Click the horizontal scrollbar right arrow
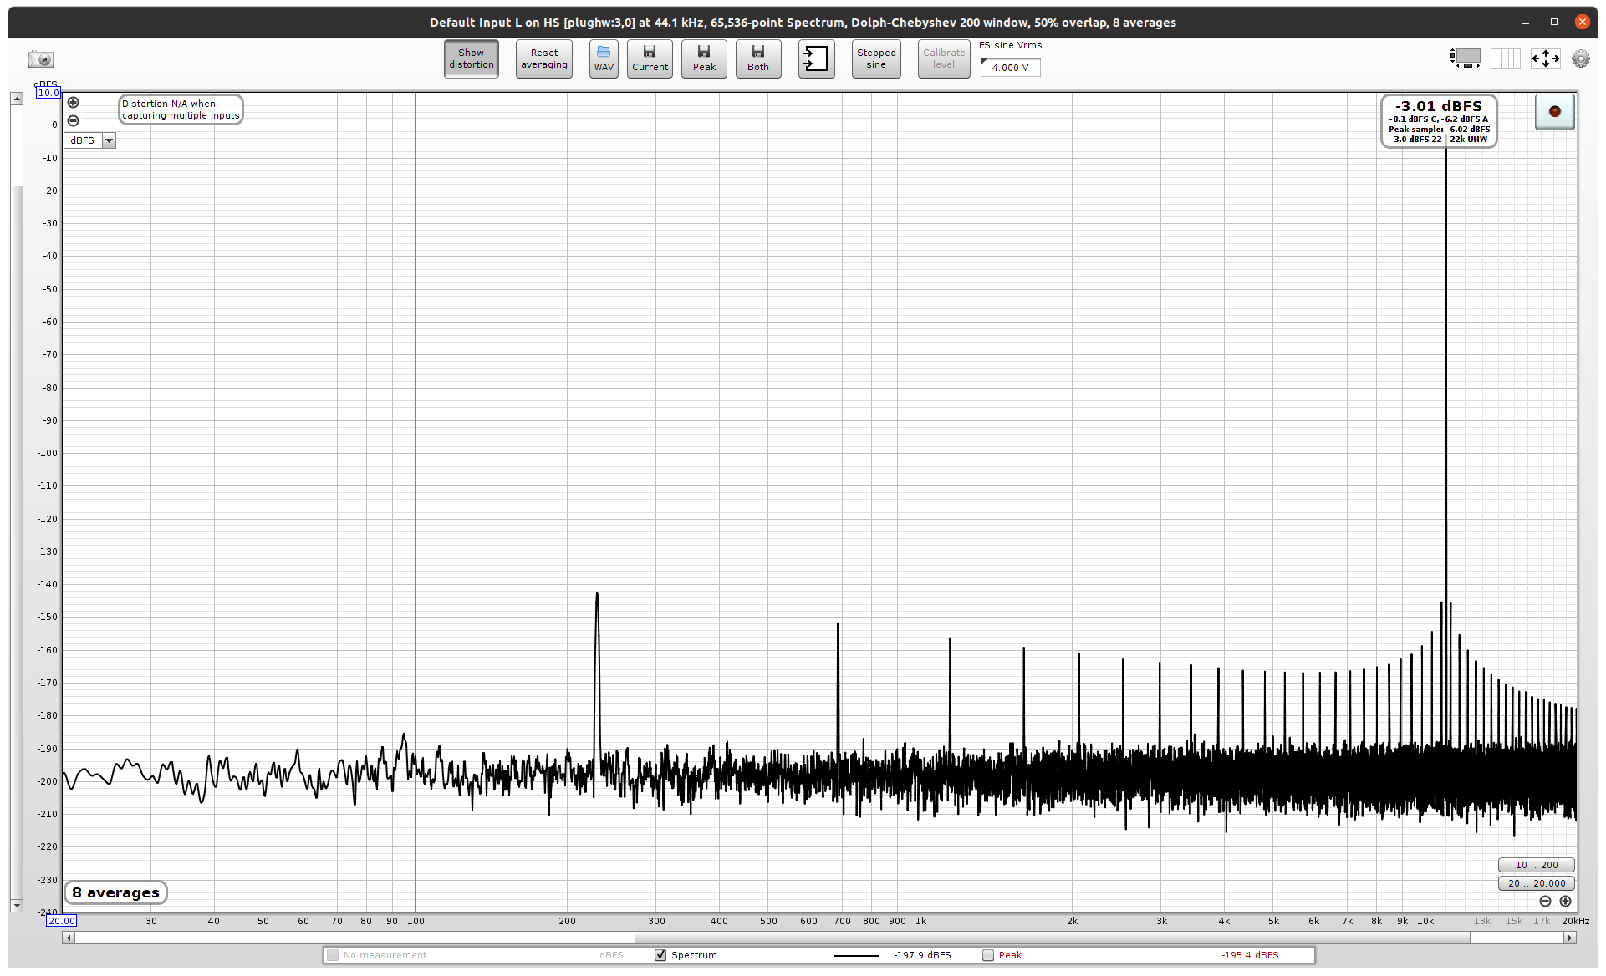1606x976 pixels. (x=1570, y=938)
